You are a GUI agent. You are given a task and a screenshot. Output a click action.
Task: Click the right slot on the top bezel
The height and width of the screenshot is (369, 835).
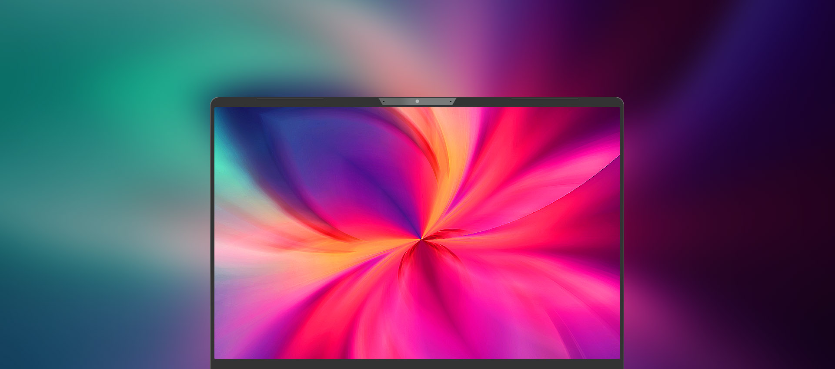544,99
